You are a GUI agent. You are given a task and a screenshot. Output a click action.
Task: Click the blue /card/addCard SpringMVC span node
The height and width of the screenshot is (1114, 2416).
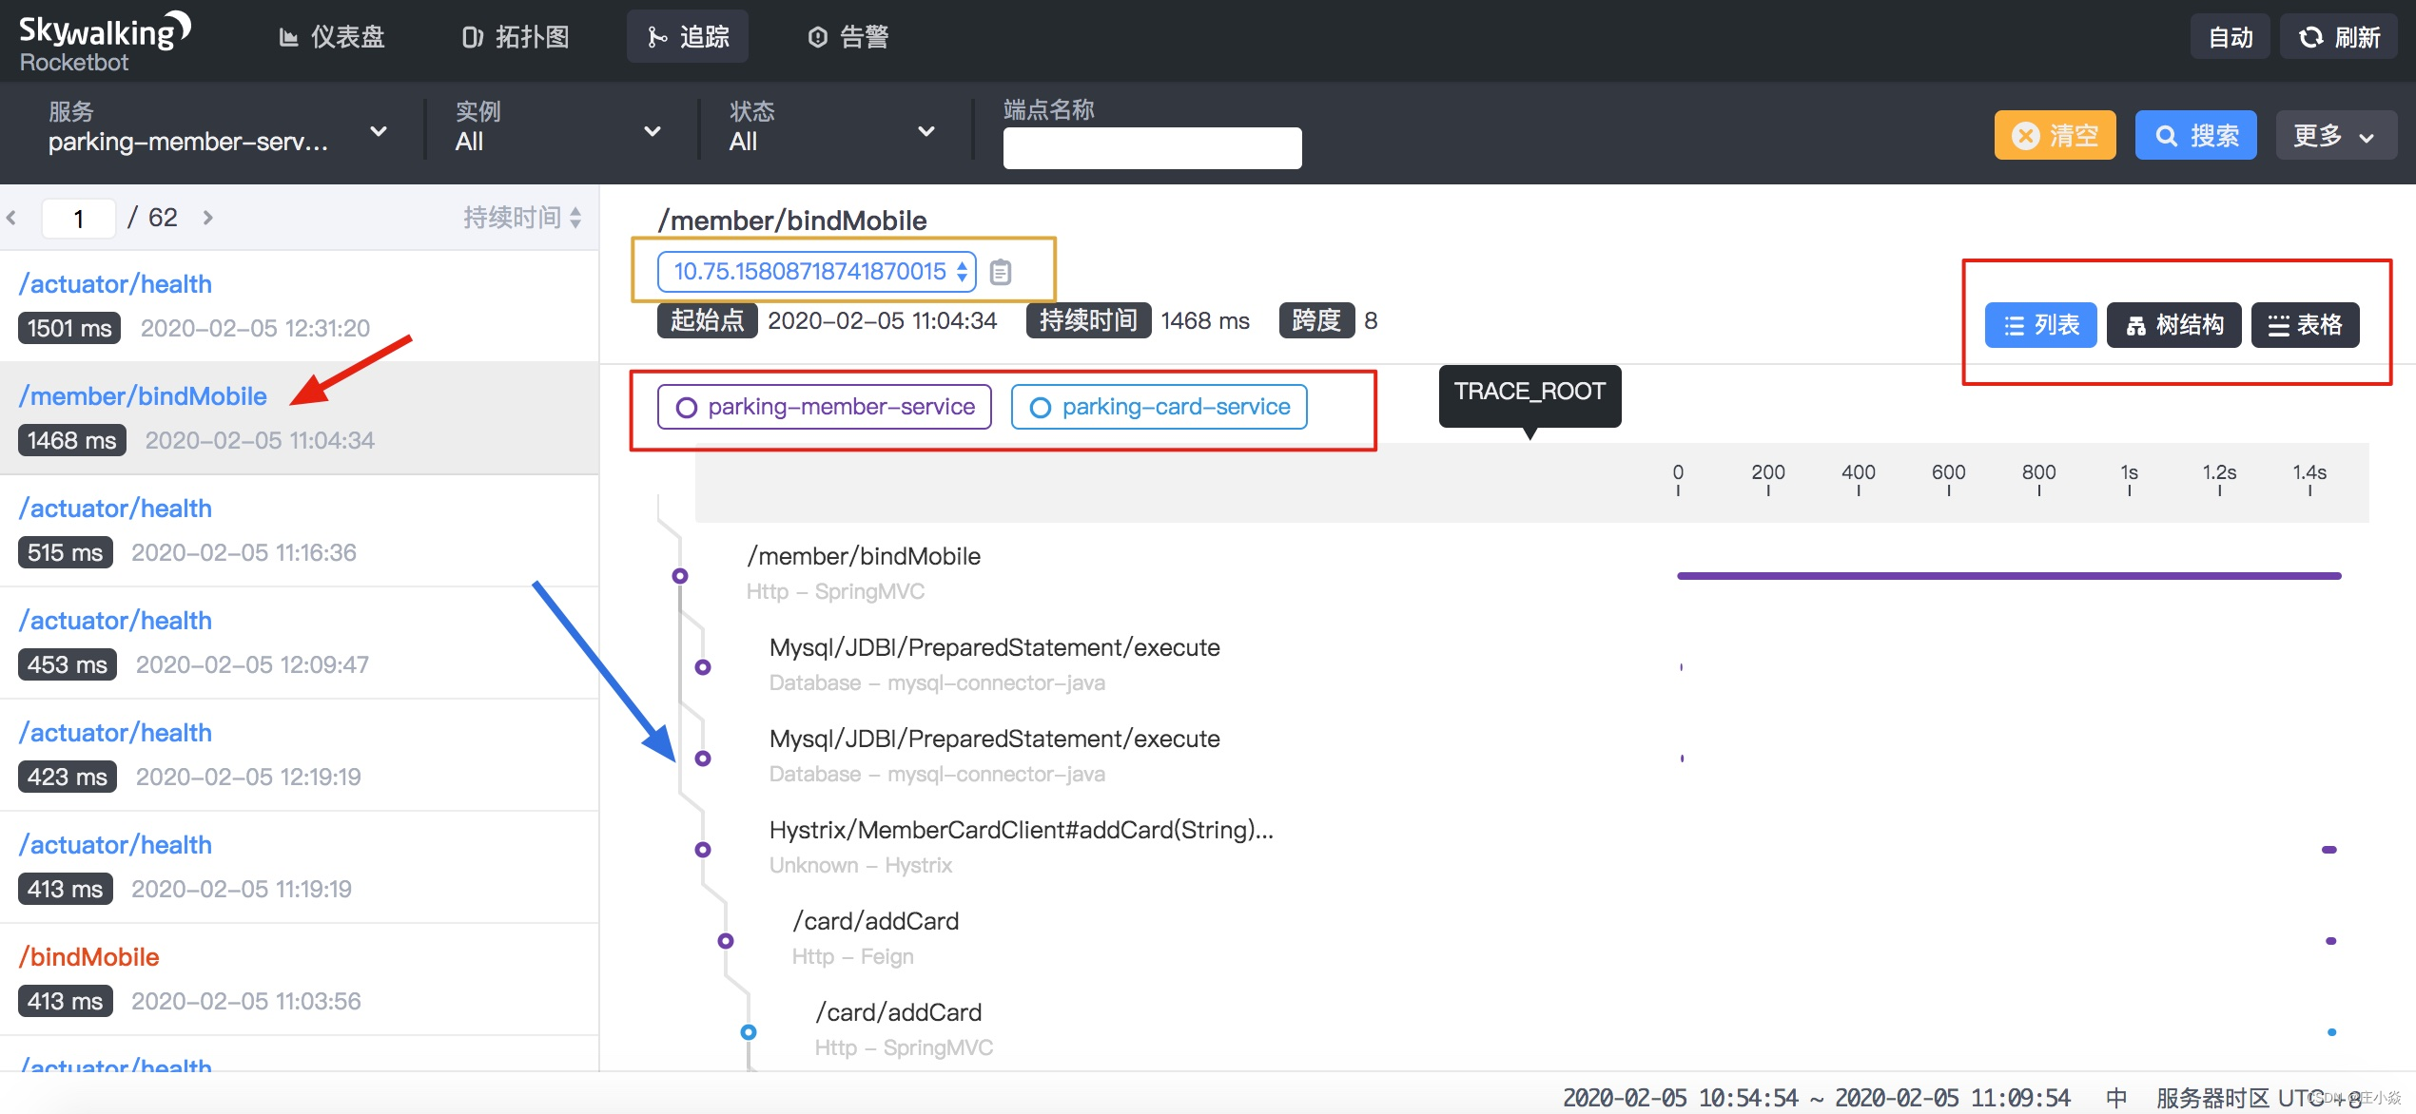(749, 1031)
